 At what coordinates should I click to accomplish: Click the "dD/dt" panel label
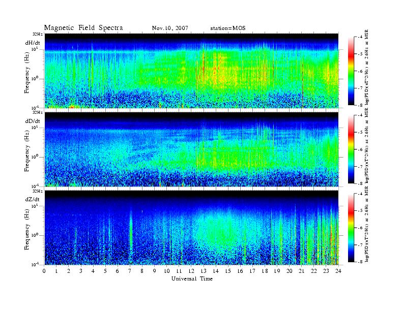coord(33,121)
